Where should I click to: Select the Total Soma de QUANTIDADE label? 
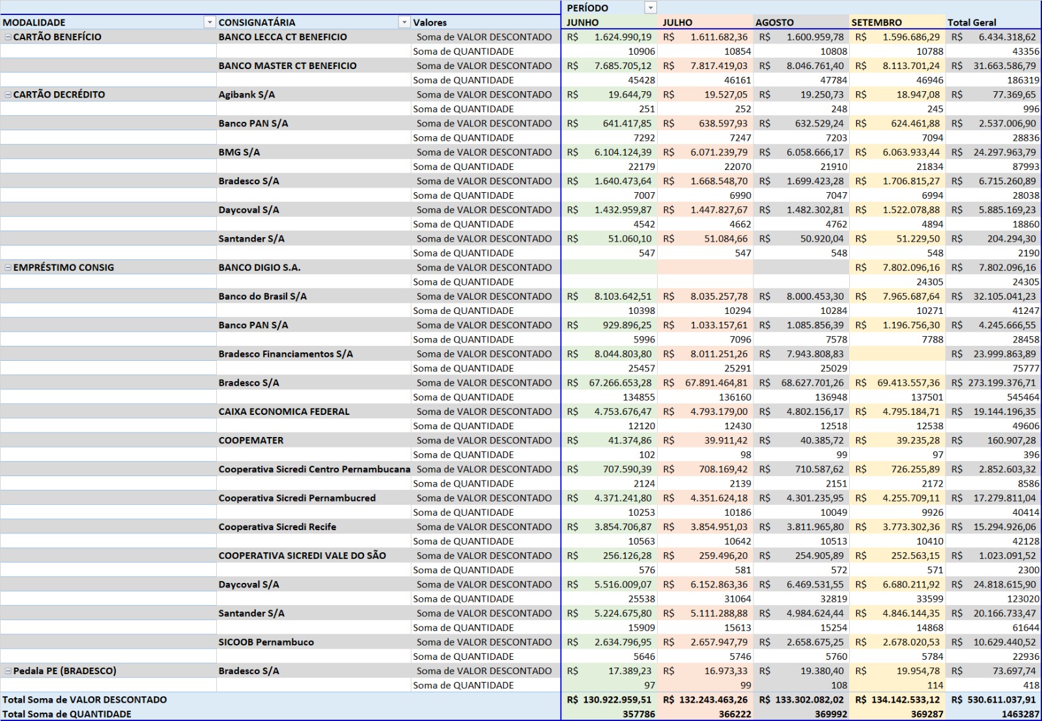coord(67,714)
